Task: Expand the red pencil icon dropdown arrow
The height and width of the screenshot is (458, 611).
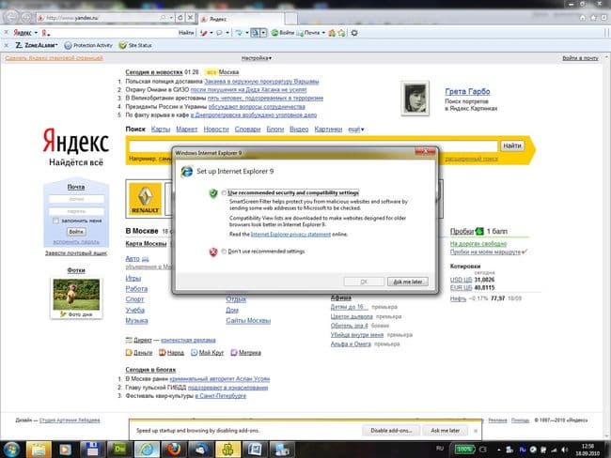Action: [x=211, y=33]
